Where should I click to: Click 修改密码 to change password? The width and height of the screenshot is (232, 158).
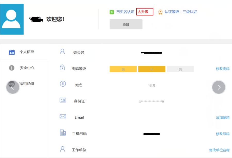click(x=222, y=69)
